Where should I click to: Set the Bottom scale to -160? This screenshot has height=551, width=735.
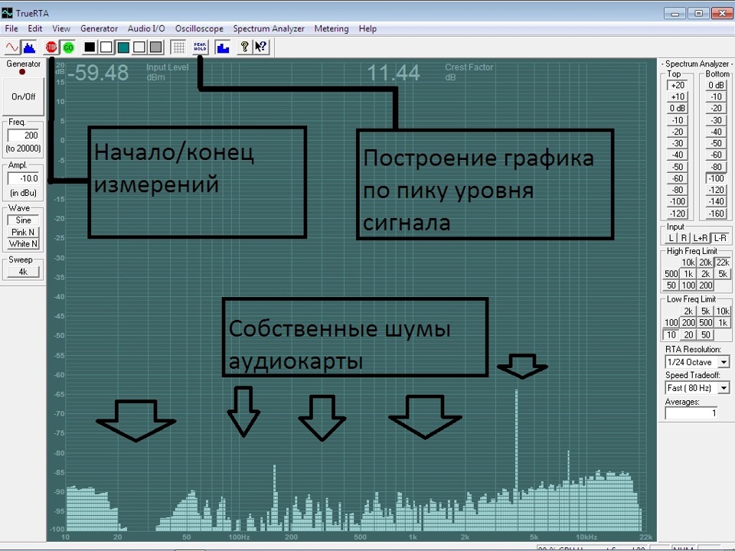coord(717,214)
